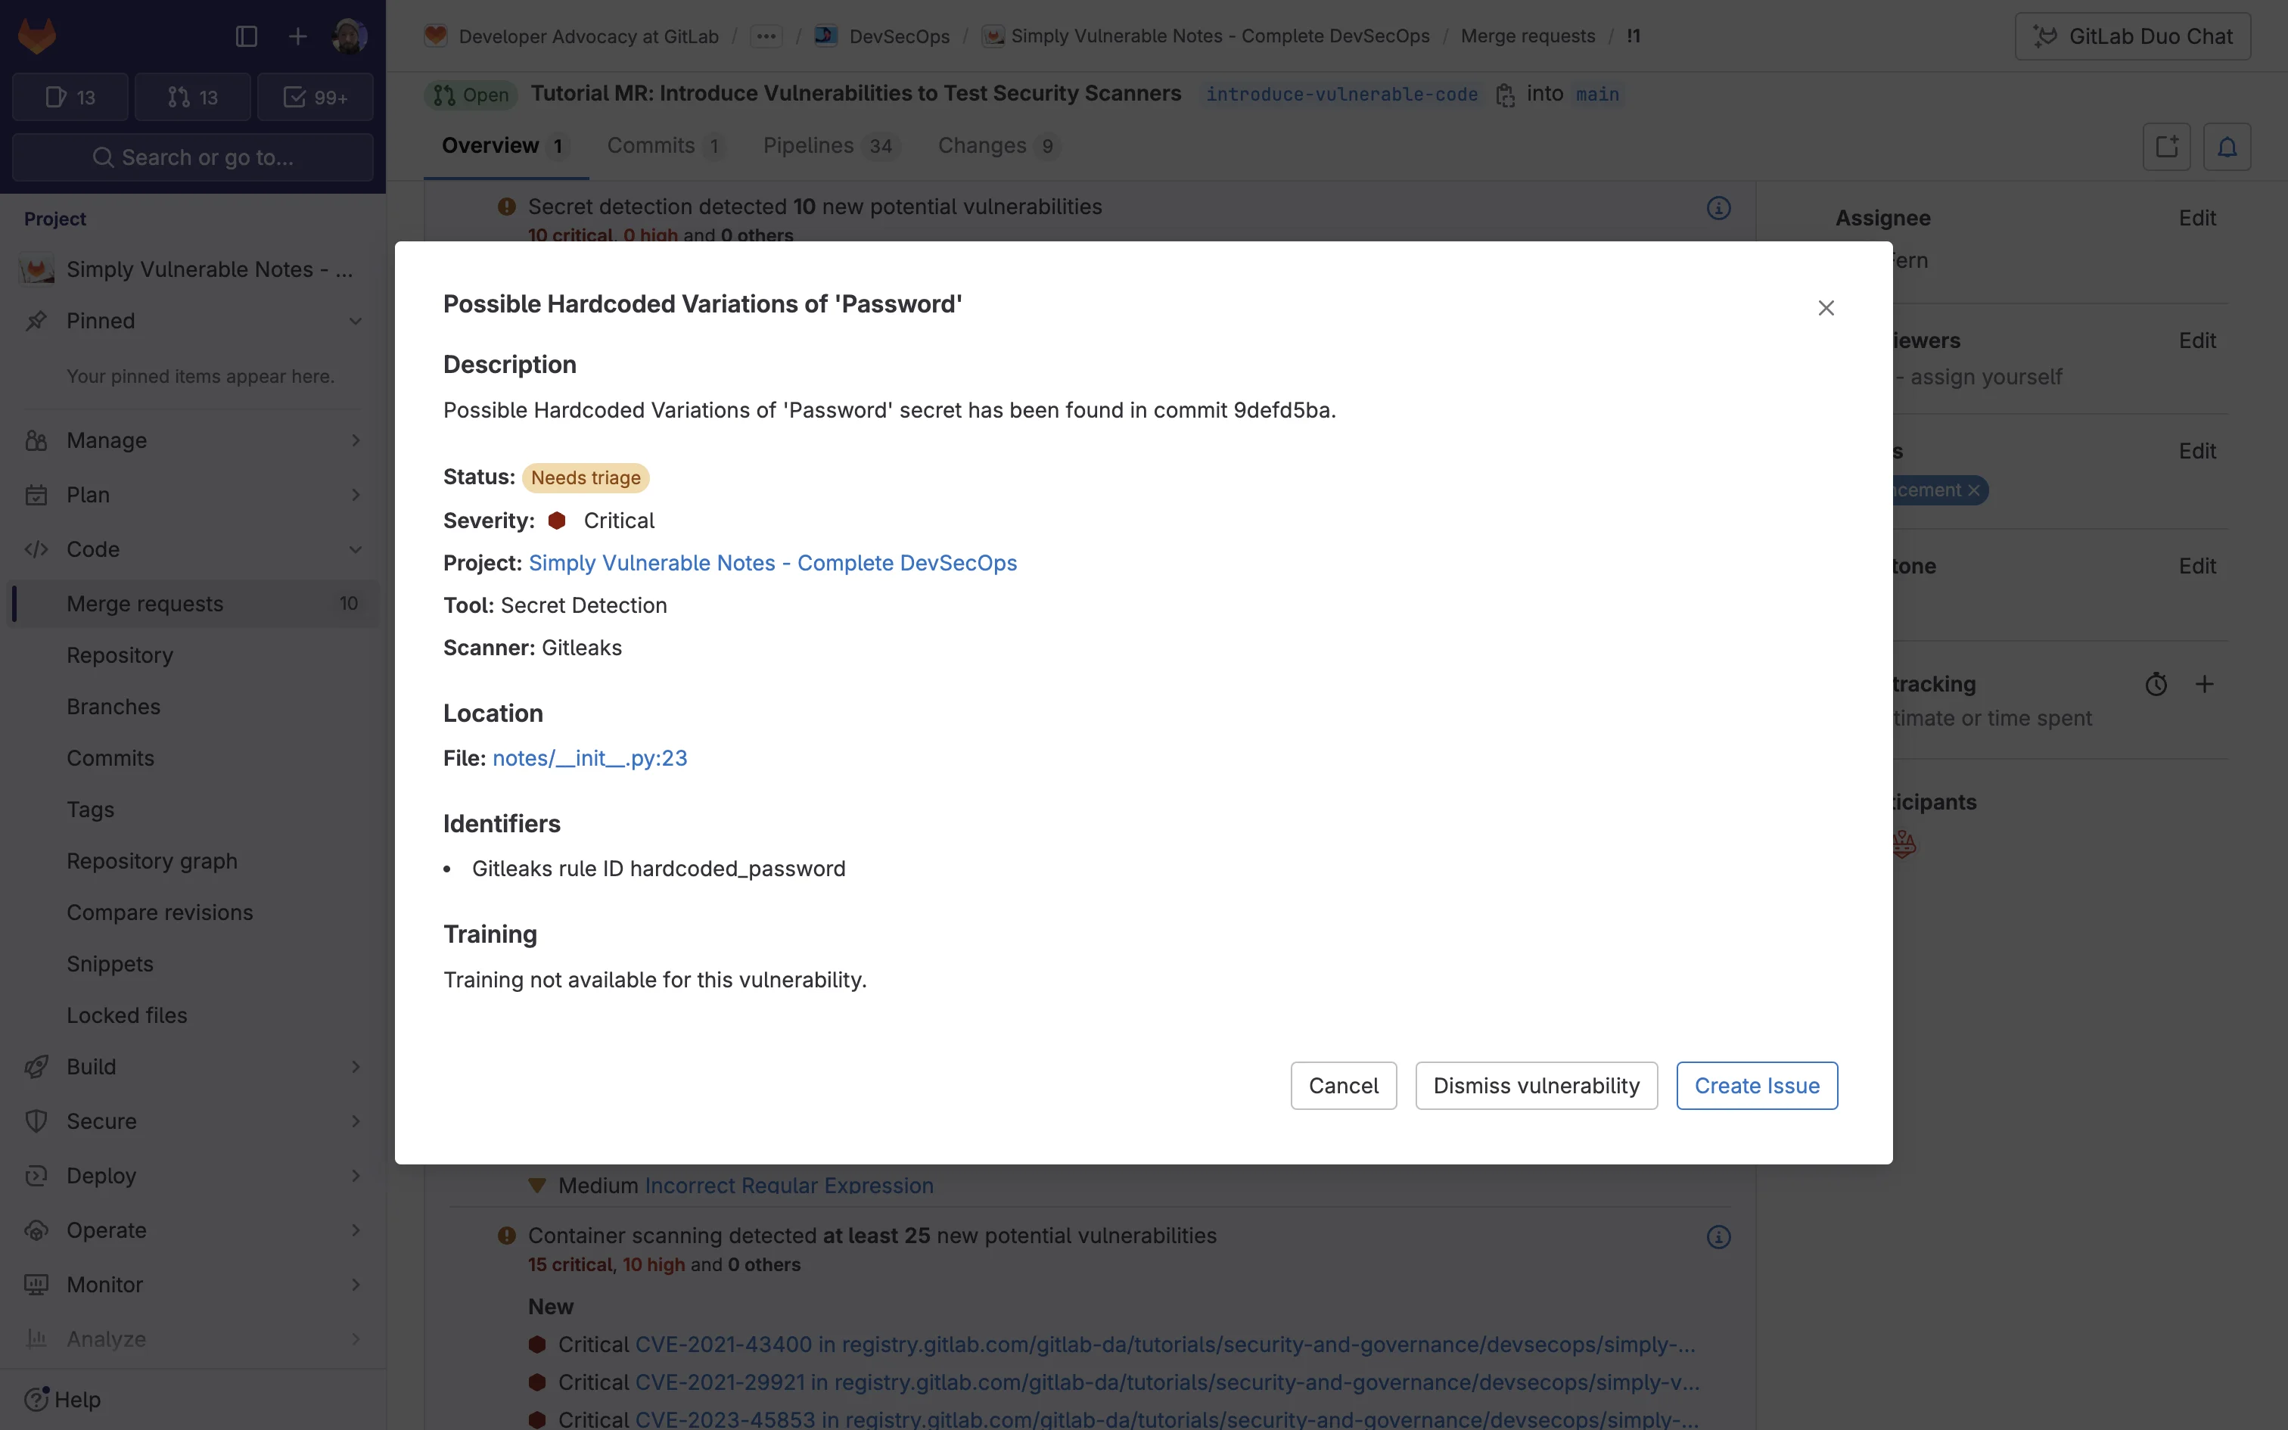This screenshot has height=1430, width=2288.
Task: Click the plus icon to create new item
Action: [x=297, y=36]
